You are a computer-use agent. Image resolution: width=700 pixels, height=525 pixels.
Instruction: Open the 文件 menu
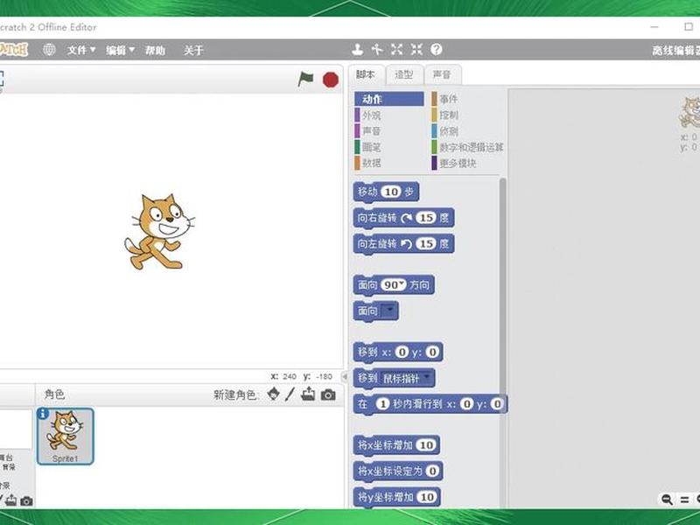pyautogui.click(x=81, y=50)
